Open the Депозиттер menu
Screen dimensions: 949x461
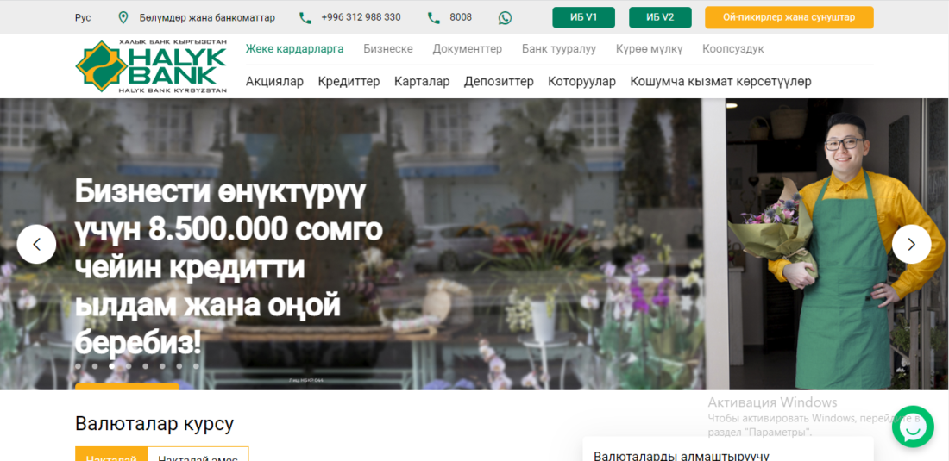499,82
